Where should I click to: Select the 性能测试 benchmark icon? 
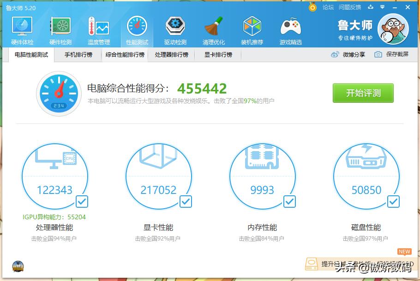[137, 29]
